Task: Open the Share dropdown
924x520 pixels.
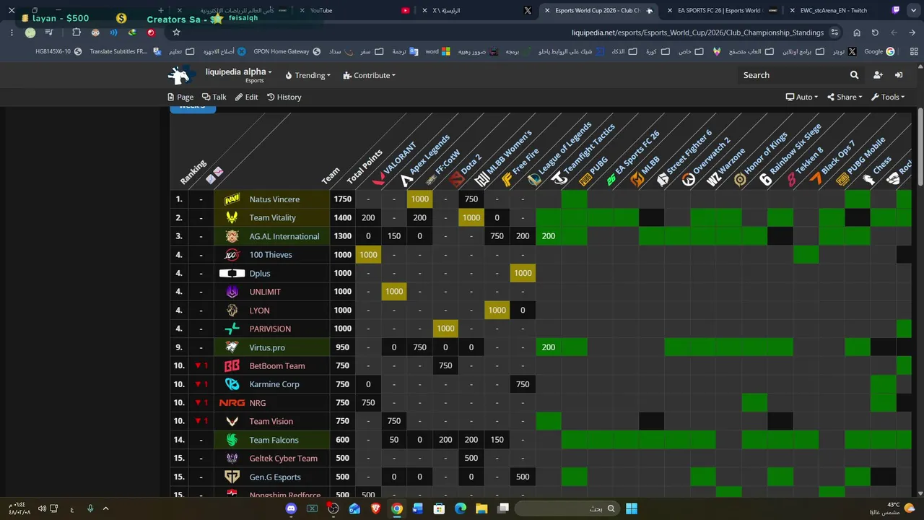Action: (844, 97)
